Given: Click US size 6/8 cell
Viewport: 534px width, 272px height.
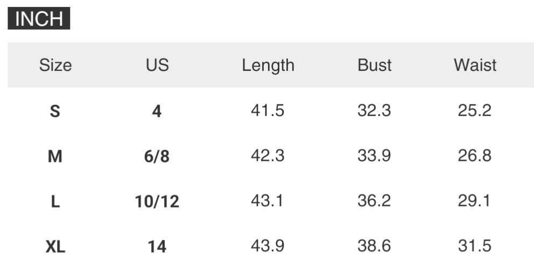Looking at the screenshot, I should (157, 156).
